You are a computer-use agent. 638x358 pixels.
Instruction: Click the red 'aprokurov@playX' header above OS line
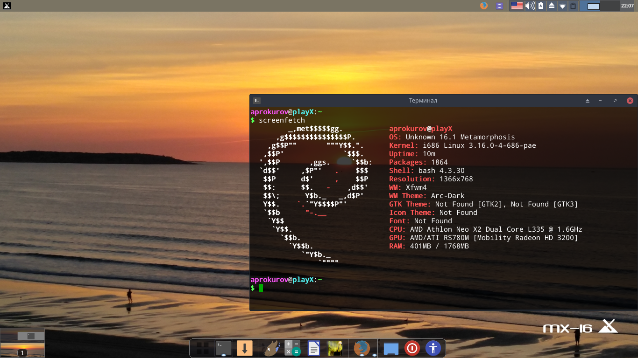click(x=420, y=129)
